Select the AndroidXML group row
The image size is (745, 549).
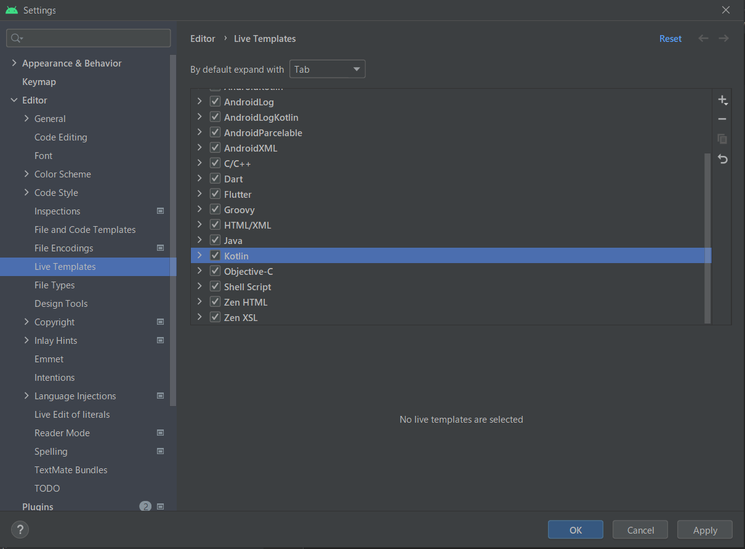click(451, 148)
